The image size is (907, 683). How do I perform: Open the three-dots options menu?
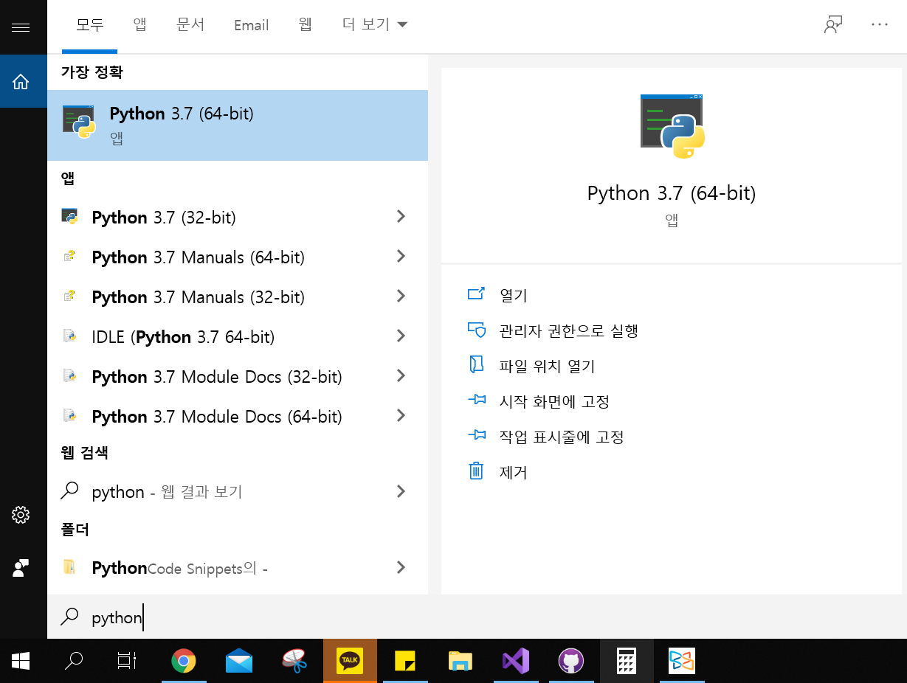(880, 24)
